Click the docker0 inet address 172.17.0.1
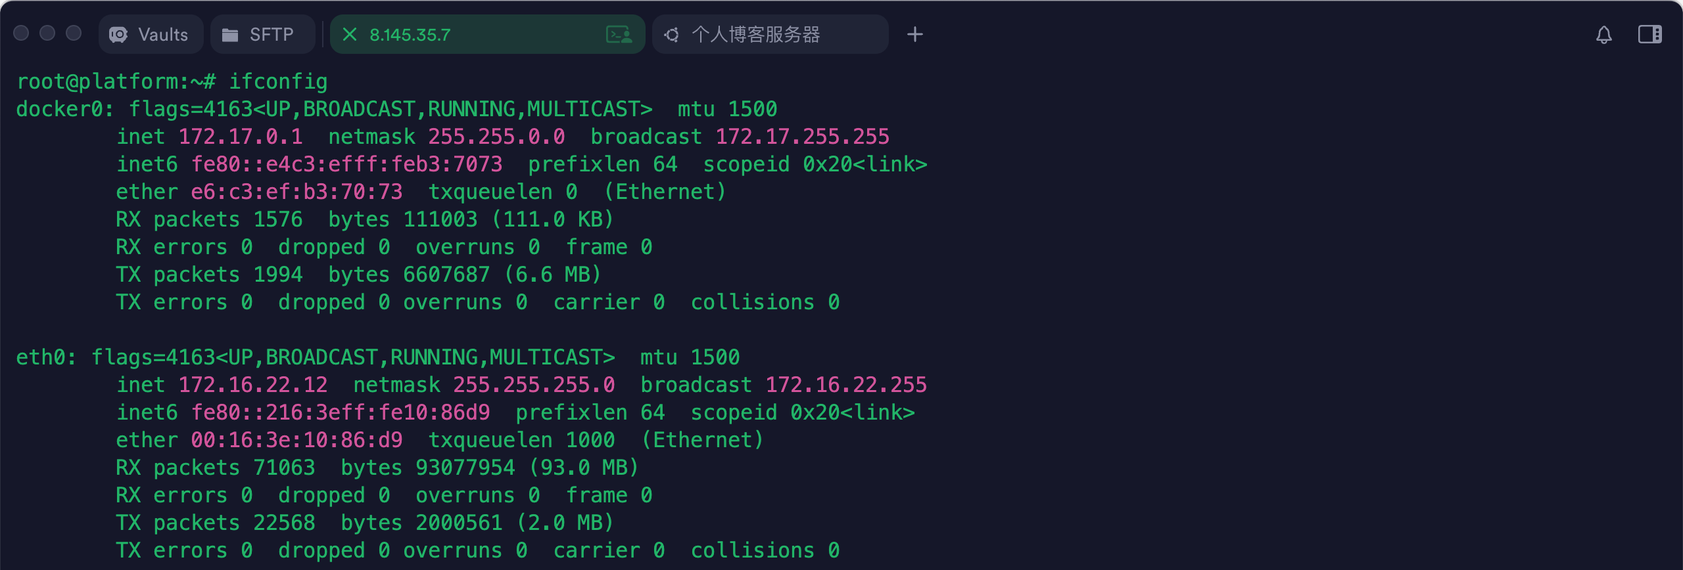 [241, 137]
